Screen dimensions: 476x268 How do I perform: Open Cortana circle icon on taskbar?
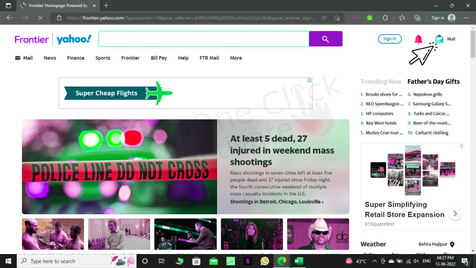point(145,261)
